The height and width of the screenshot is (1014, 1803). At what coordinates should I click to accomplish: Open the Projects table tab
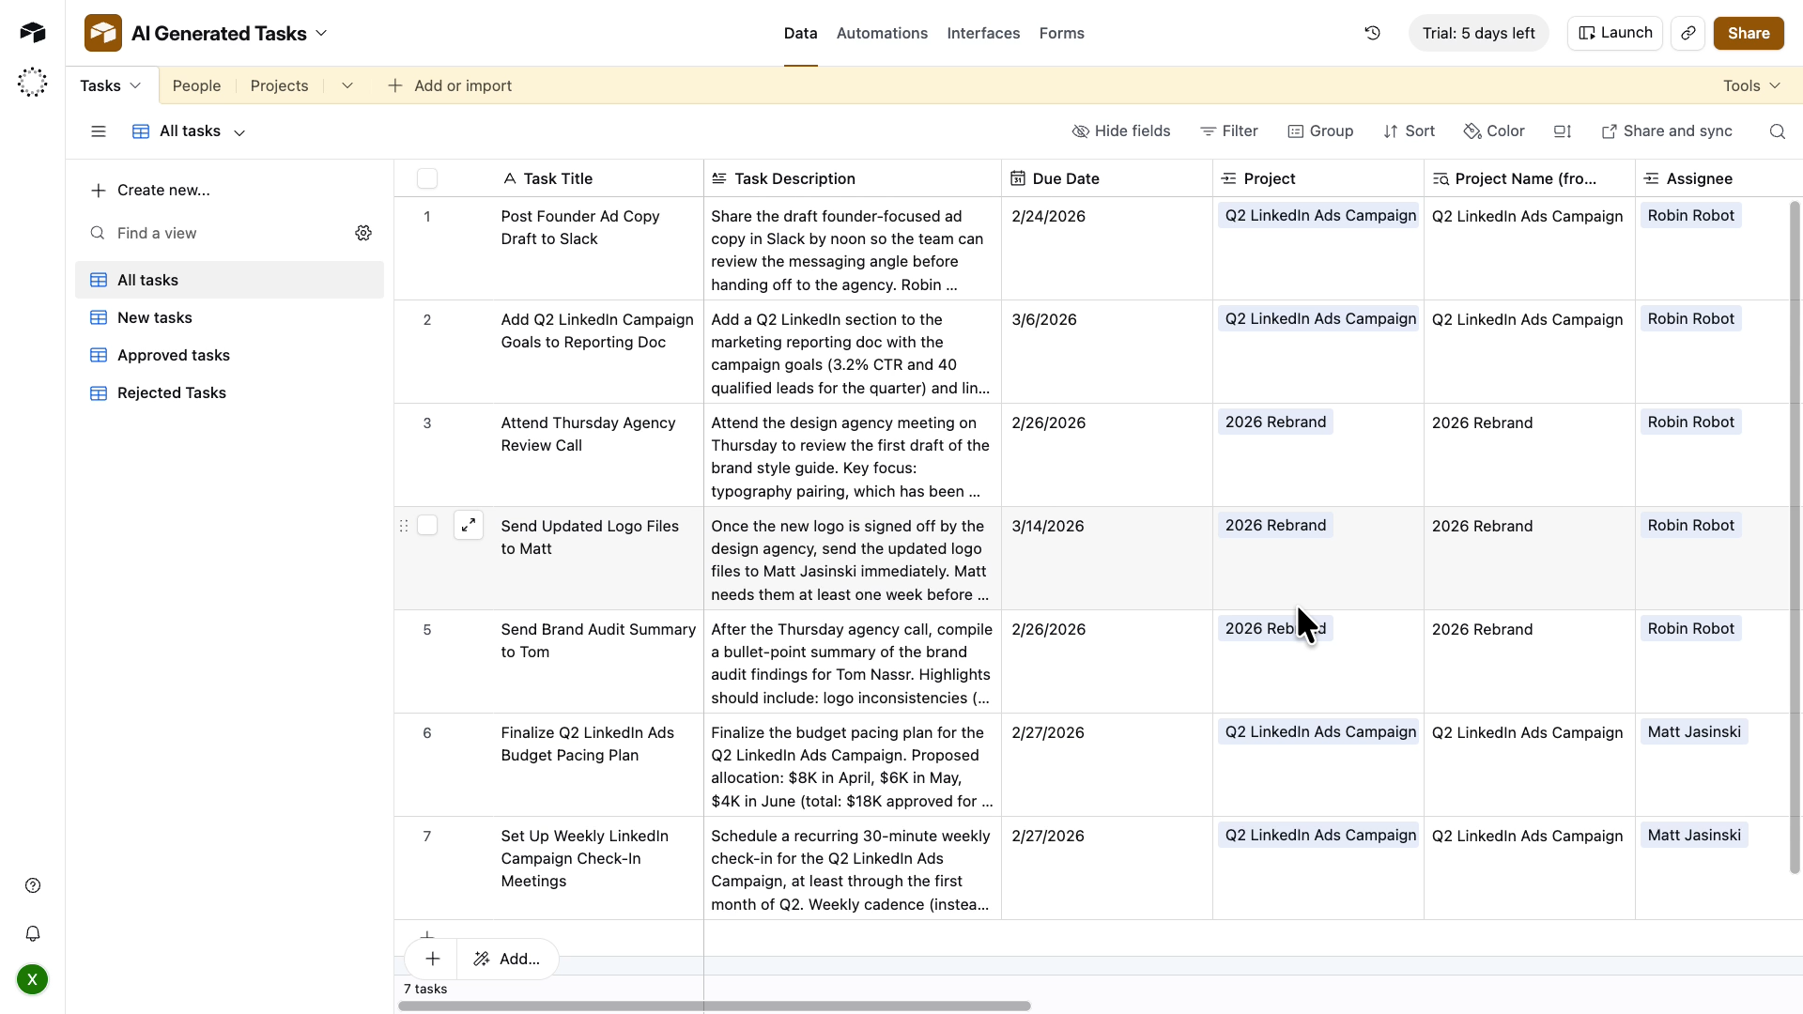pos(279,84)
